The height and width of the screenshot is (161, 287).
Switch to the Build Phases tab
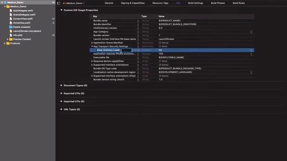click(x=218, y=3)
